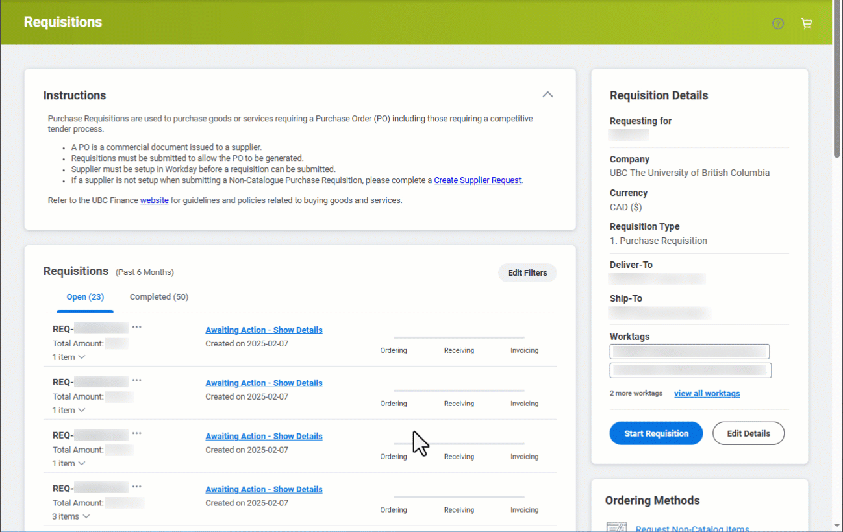Expand the 3 items requisition list

click(x=86, y=516)
